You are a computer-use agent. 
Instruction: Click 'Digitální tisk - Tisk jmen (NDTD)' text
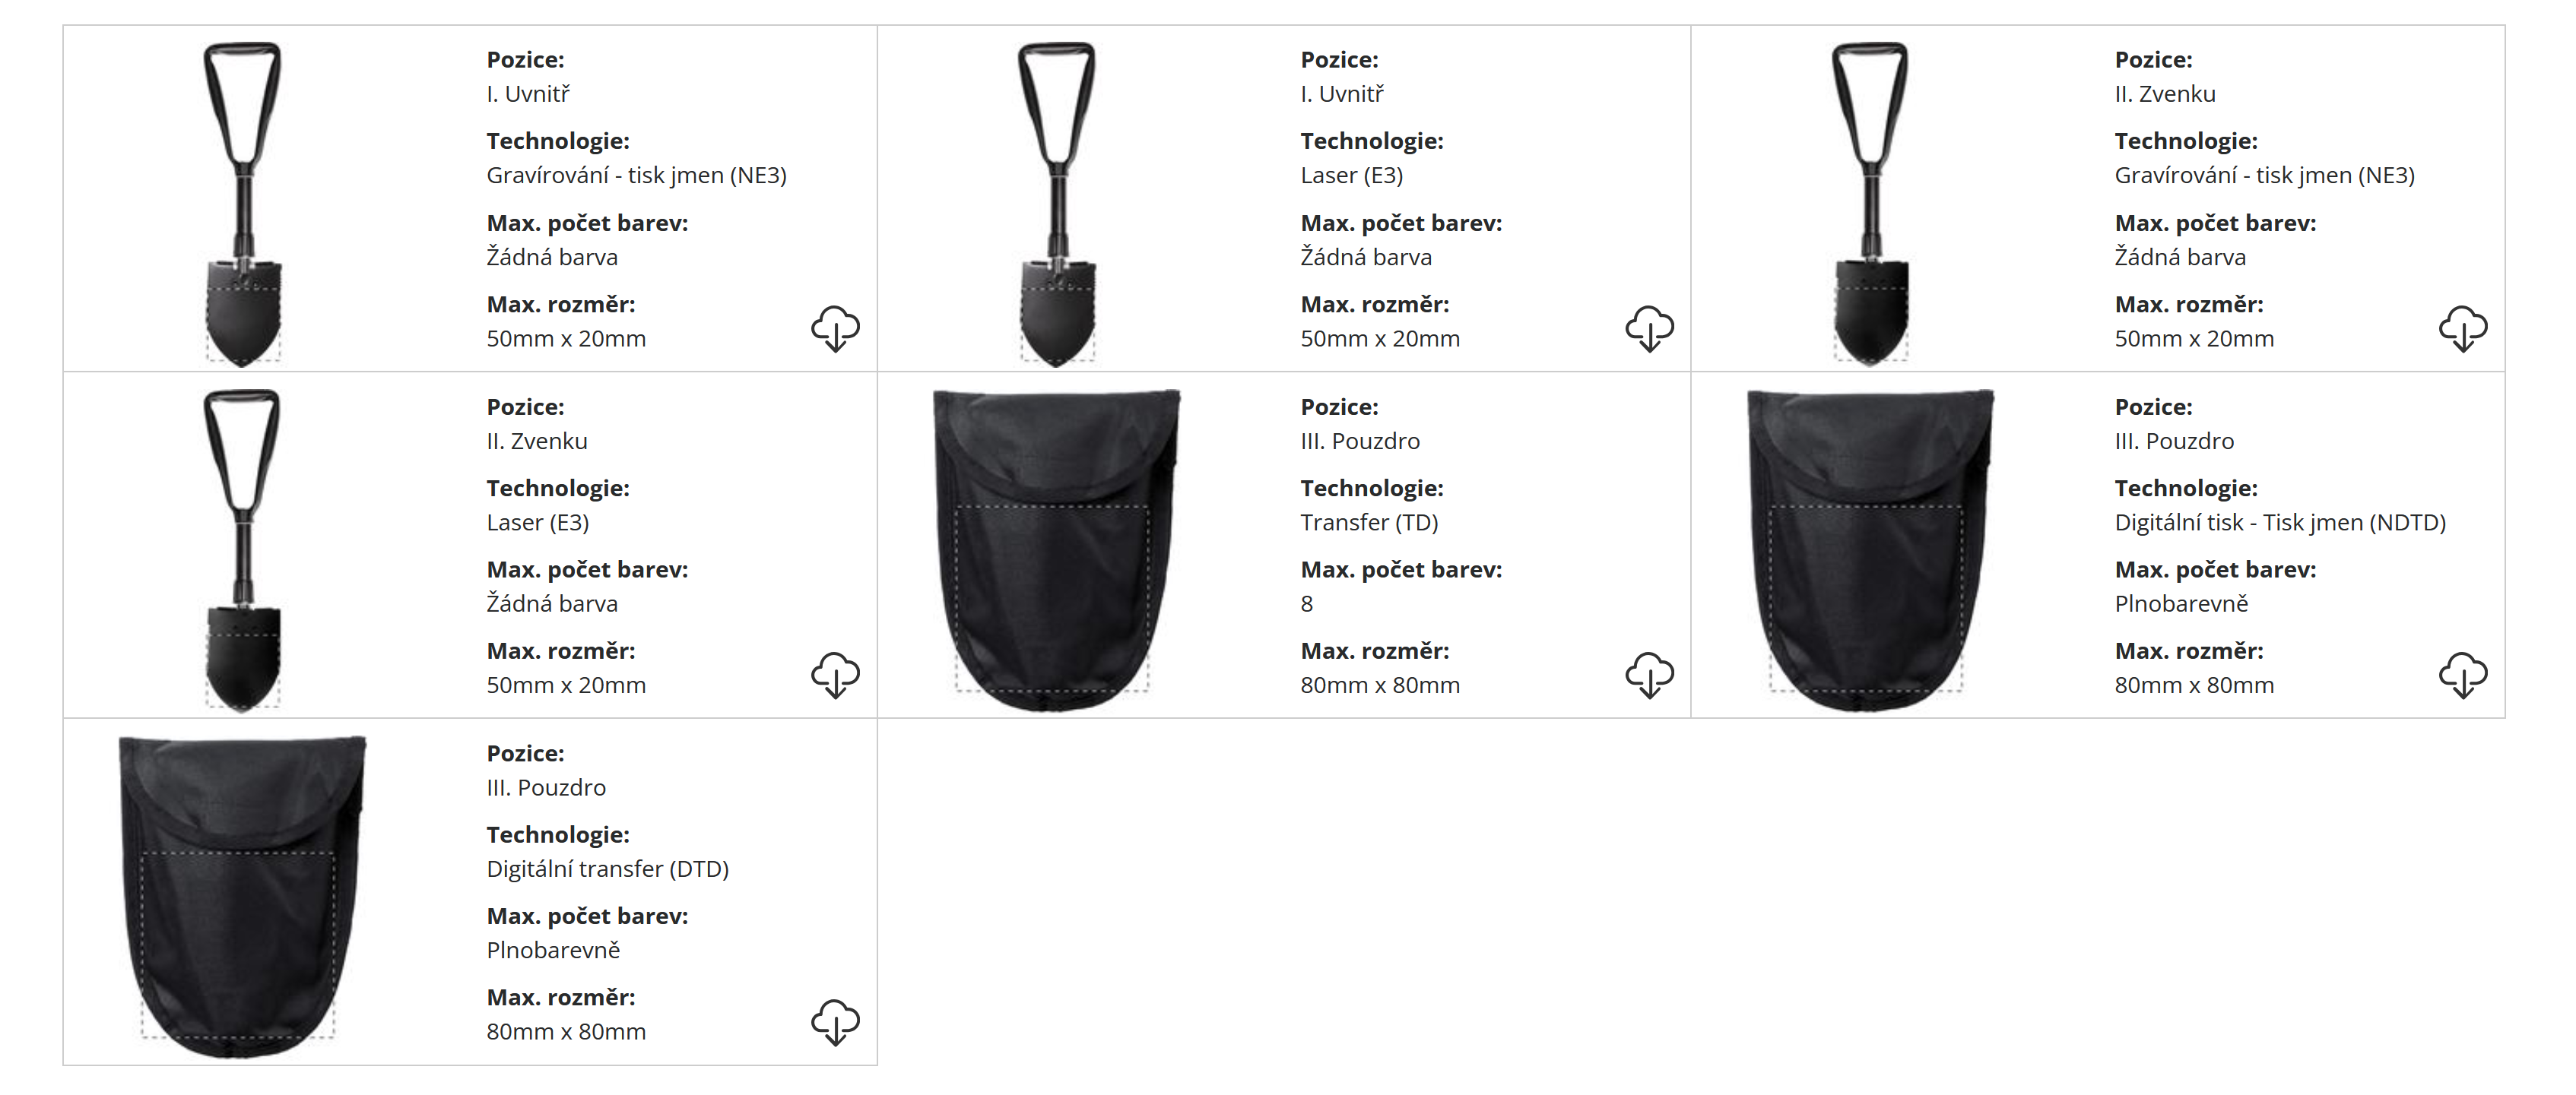click(2280, 523)
